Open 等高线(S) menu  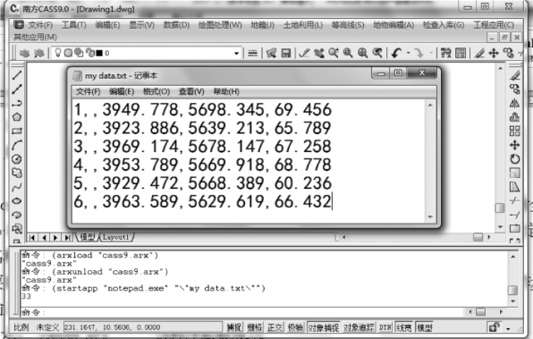tap(348, 25)
